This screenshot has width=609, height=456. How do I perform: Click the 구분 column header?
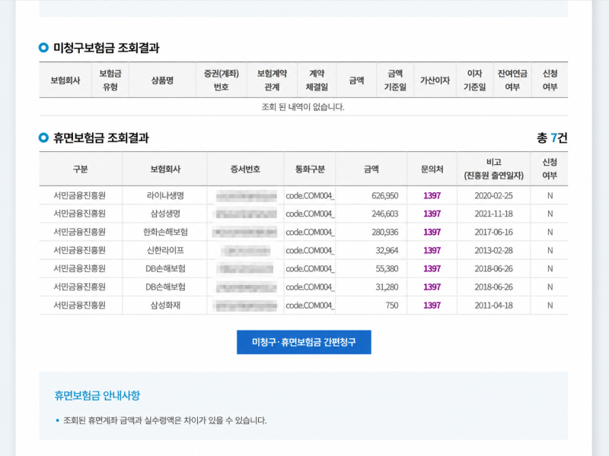tap(81, 169)
